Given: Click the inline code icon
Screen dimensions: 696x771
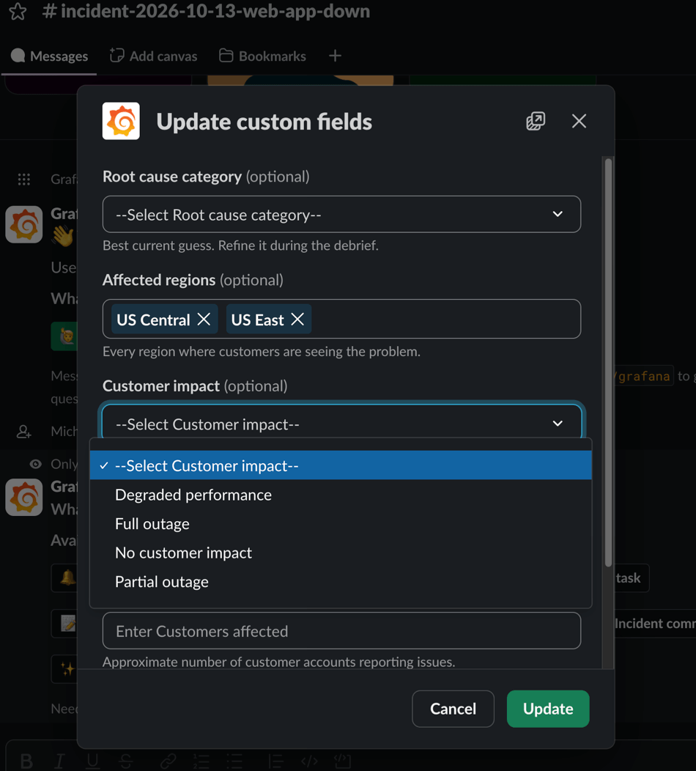Looking at the screenshot, I should click(309, 761).
